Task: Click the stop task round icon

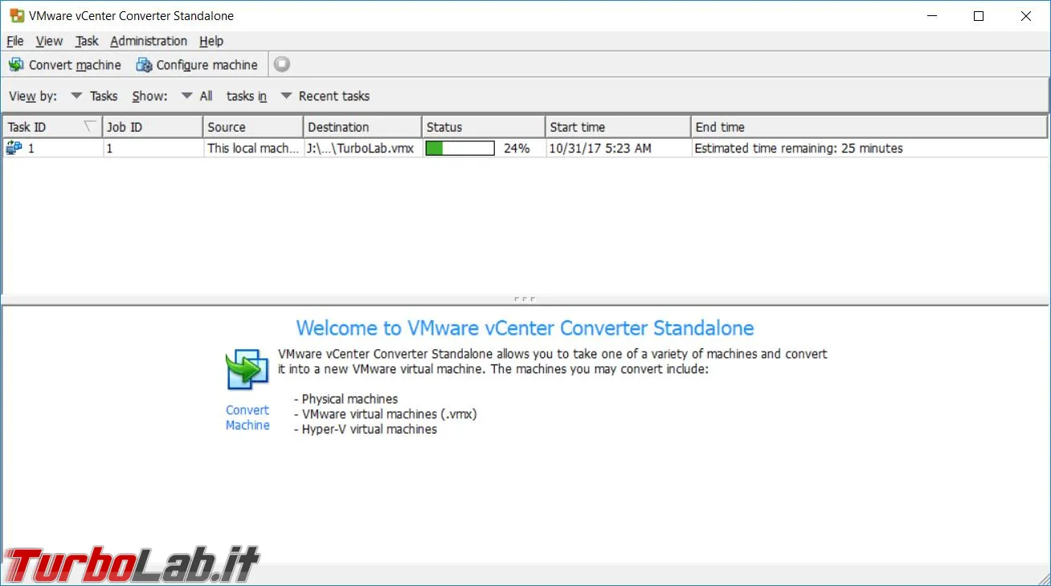Action: (x=282, y=65)
